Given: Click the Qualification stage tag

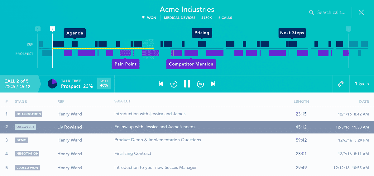Looking at the screenshot, I should pyautogui.click(x=29, y=114).
